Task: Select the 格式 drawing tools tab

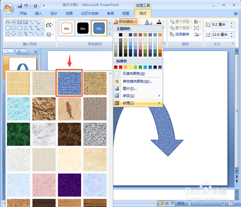Action: (x=143, y=14)
